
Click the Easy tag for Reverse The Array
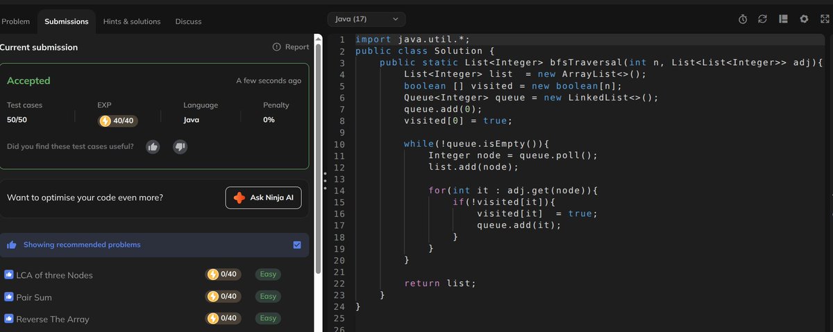(268, 318)
